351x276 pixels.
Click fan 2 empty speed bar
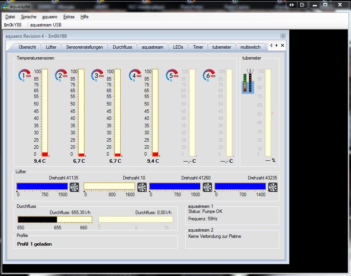pyautogui.click(x=109, y=186)
